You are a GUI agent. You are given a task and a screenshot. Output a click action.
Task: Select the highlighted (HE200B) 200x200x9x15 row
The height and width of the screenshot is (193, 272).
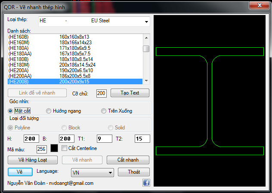(x=75, y=81)
